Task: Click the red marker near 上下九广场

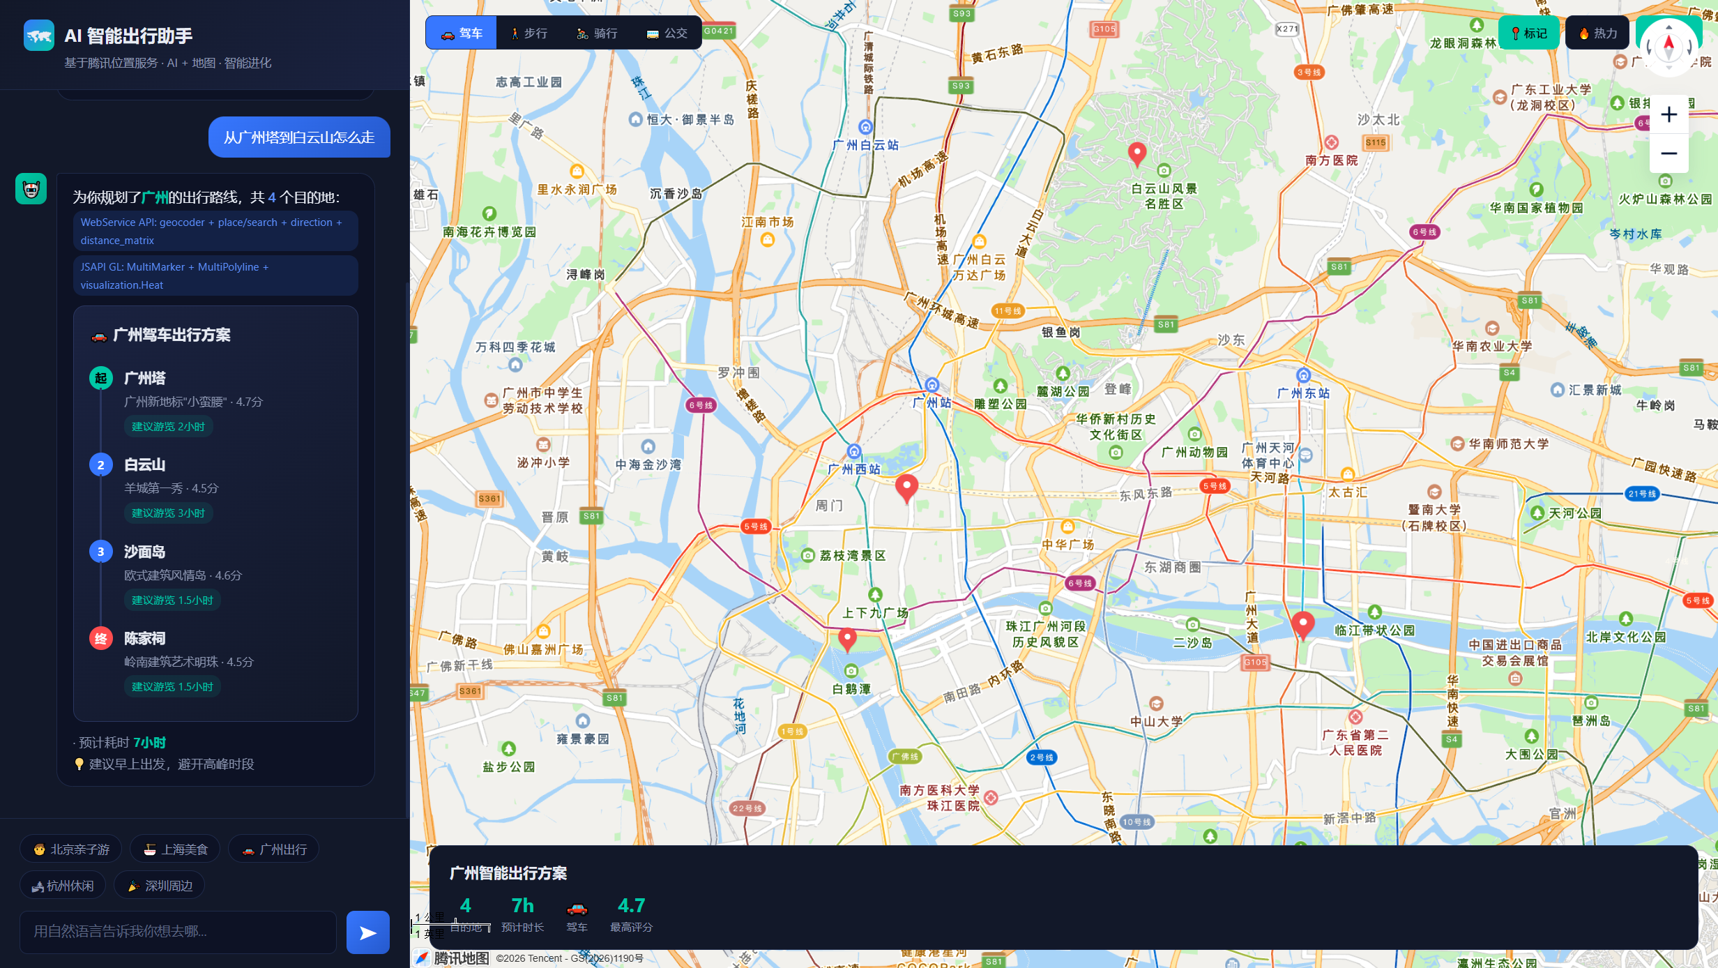Action: (x=847, y=640)
